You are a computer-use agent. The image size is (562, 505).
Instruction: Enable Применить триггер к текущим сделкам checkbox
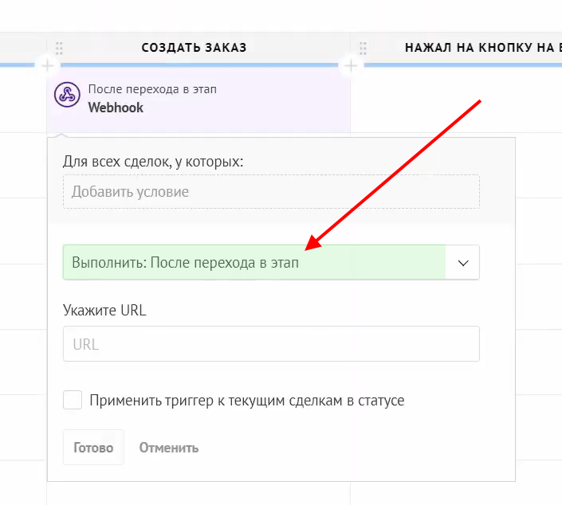73,400
